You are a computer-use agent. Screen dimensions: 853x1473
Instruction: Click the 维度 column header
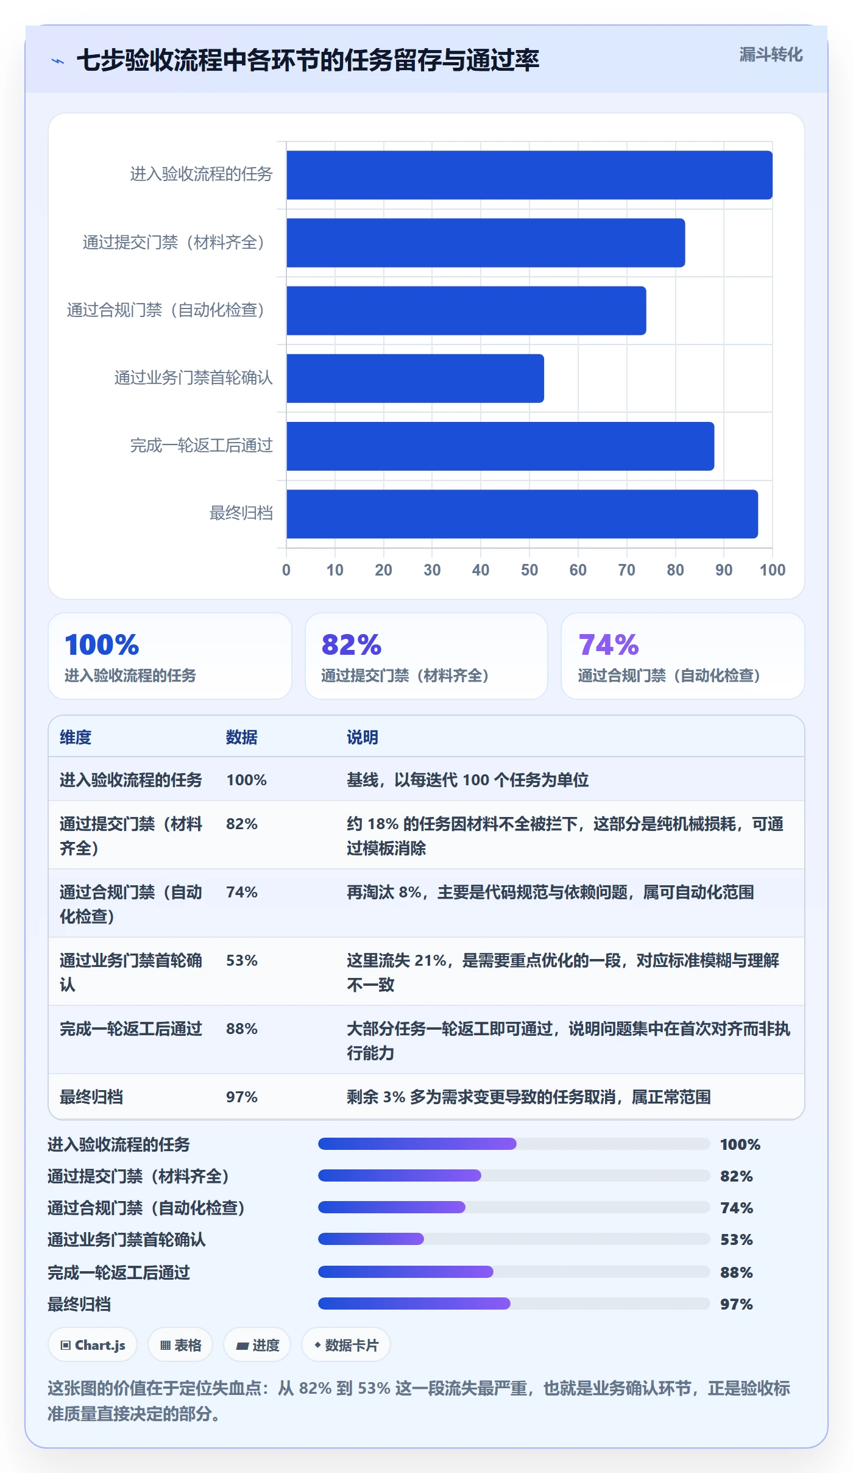76,737
